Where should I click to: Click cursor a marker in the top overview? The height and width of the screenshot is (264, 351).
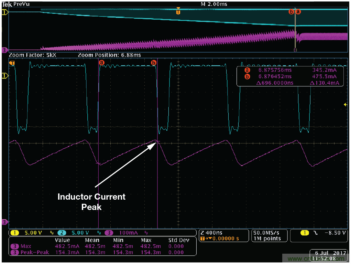[298, 11]
